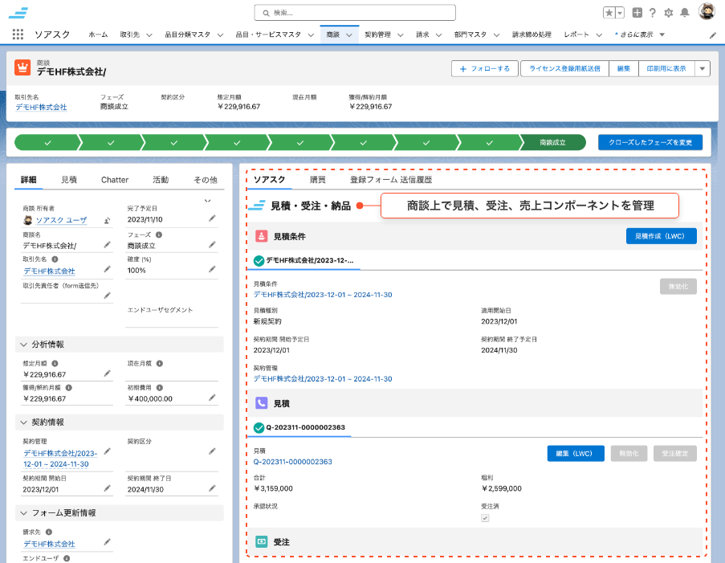Open the favorites list dropdown arrow

620,13
